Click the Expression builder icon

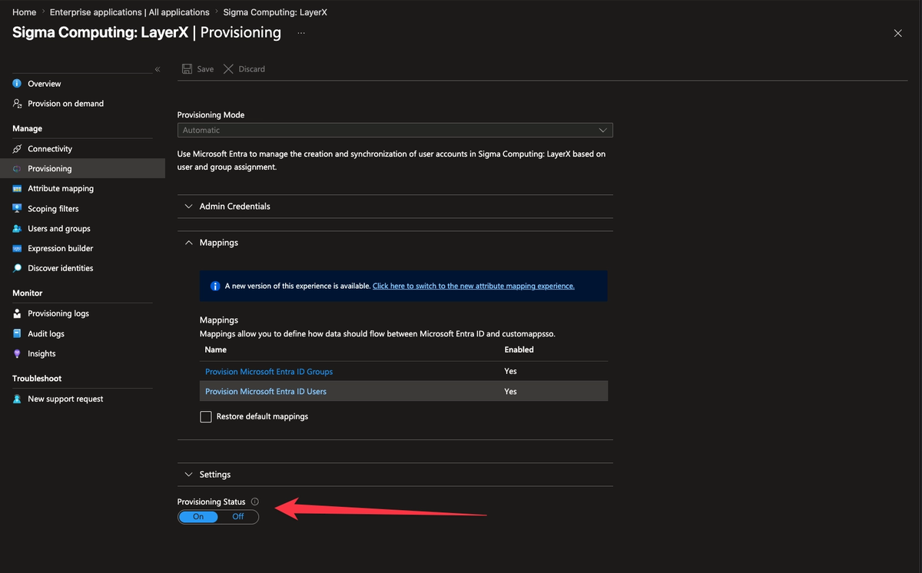[17, 249]
